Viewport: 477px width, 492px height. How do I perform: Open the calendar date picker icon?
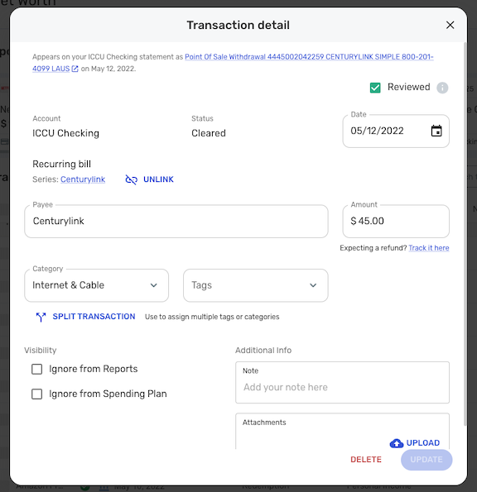pos(436,131)
